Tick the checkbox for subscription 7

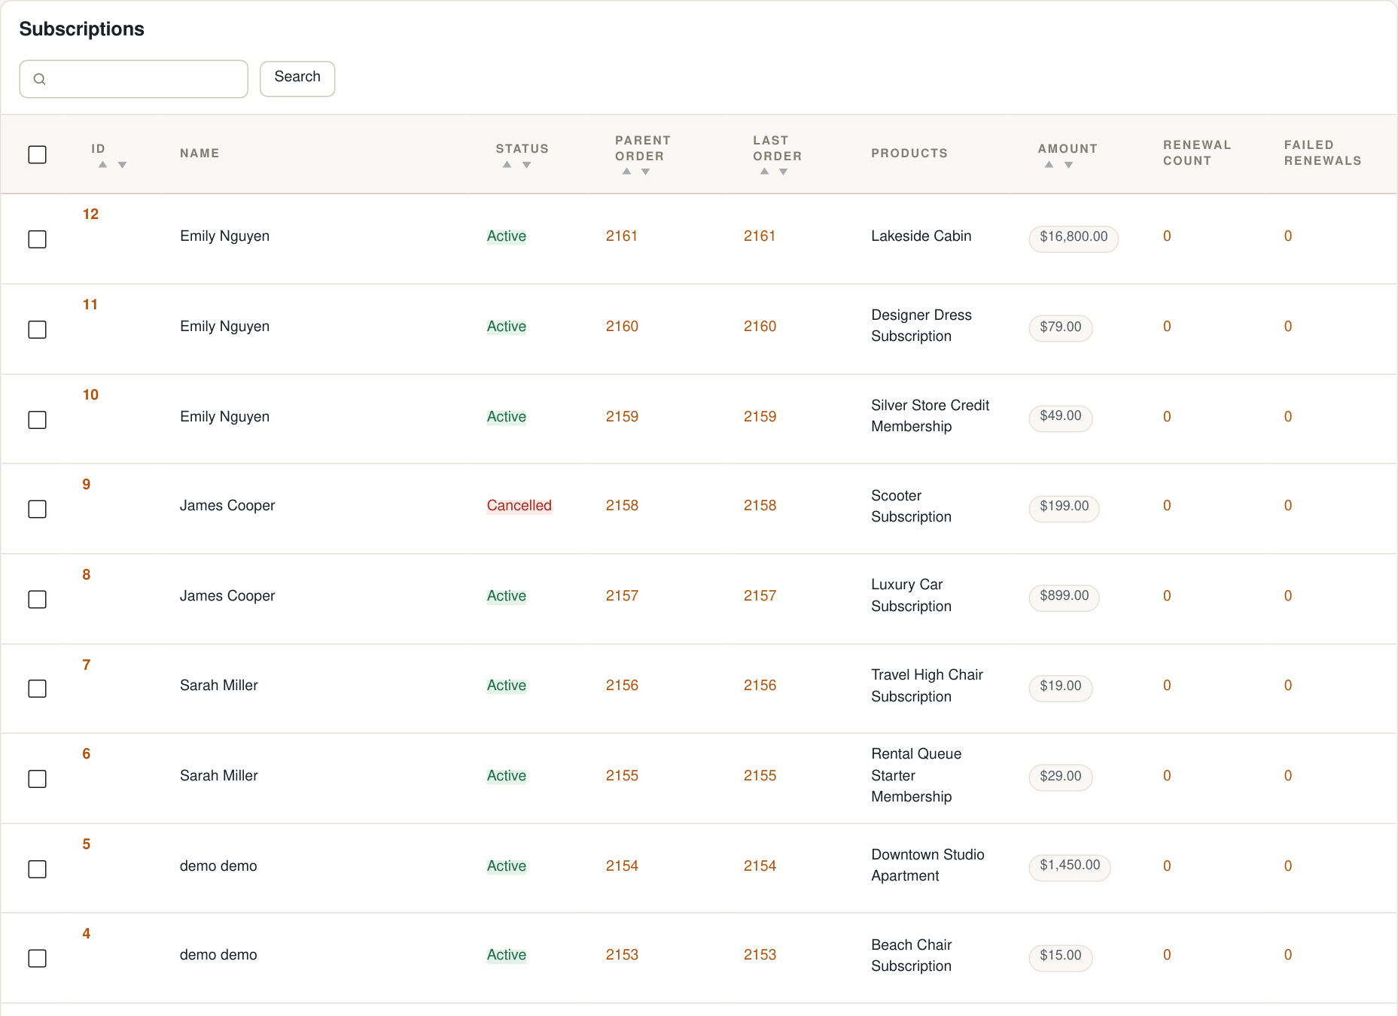(37, 689)
